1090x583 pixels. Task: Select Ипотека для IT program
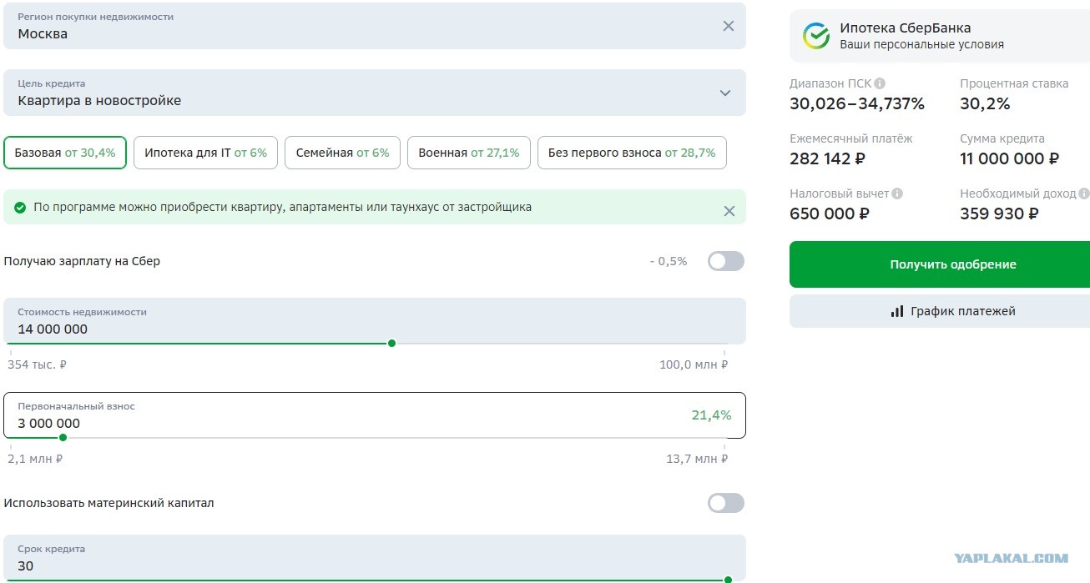205,153
